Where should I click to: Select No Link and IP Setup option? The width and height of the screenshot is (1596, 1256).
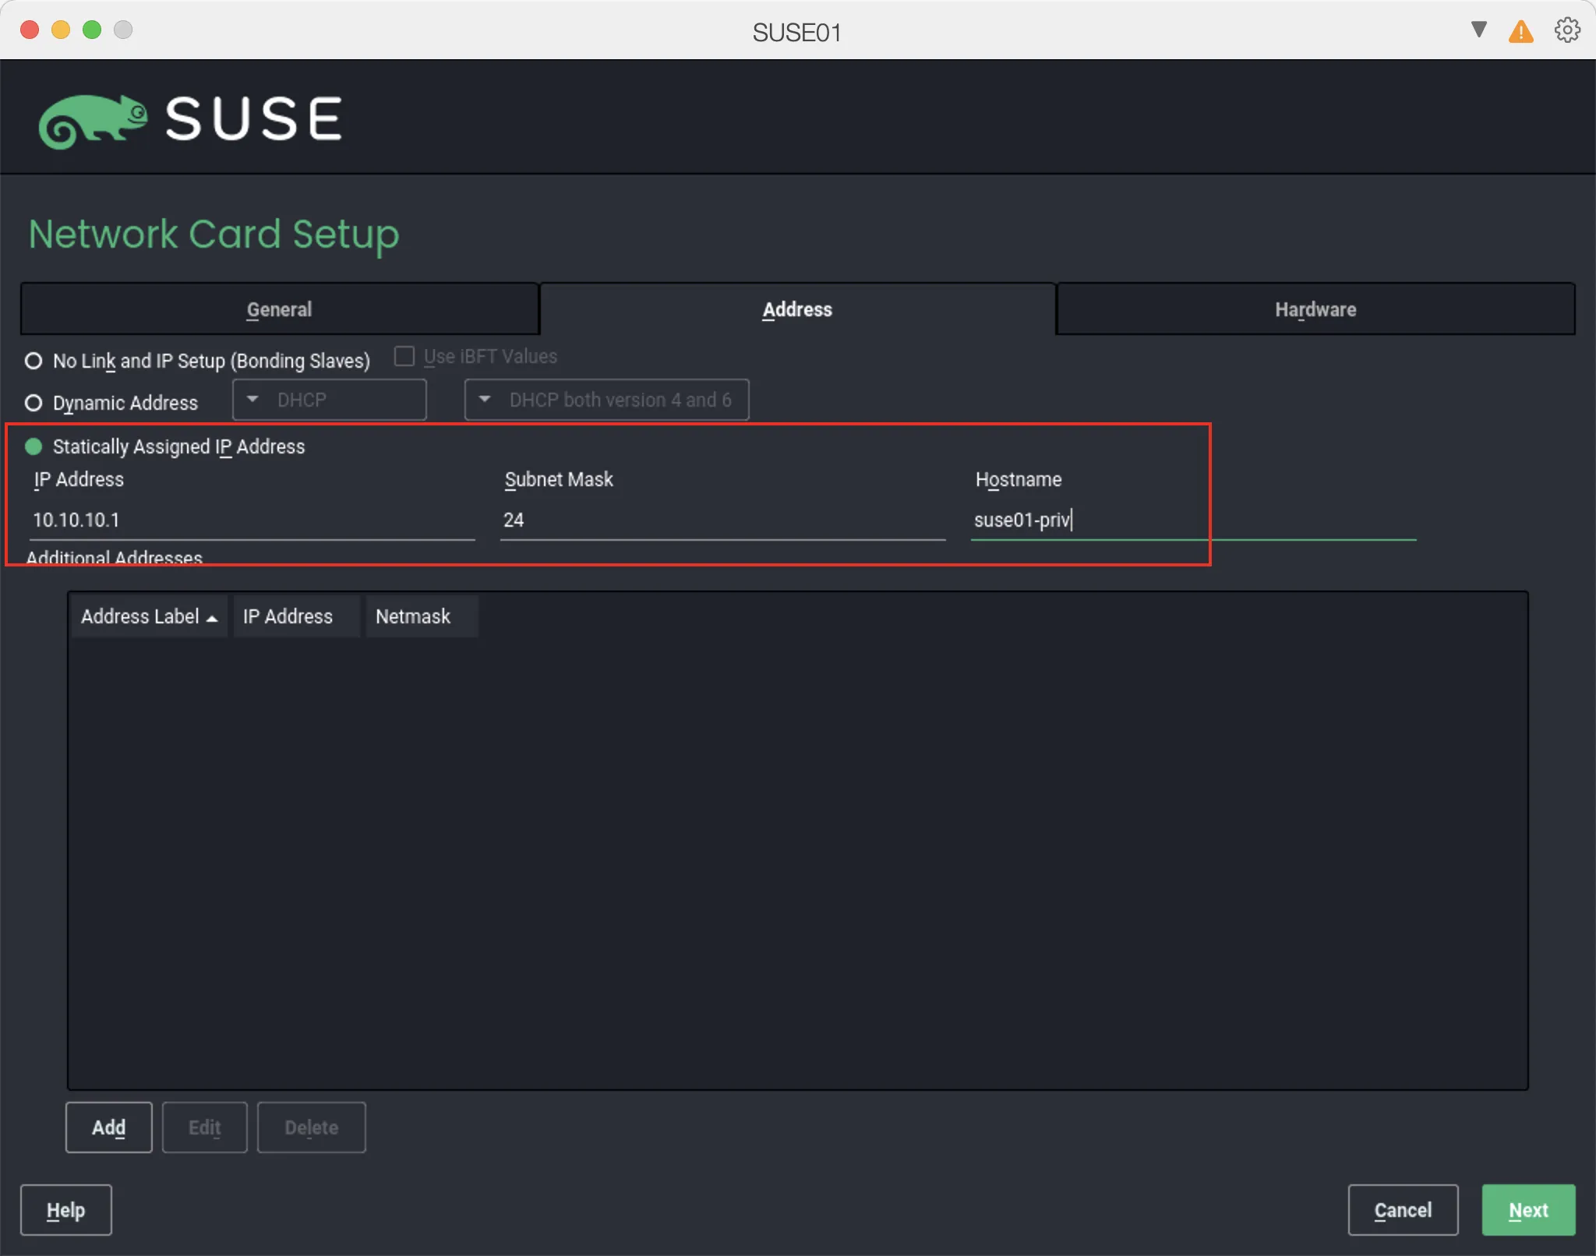(x=34, y=361)
